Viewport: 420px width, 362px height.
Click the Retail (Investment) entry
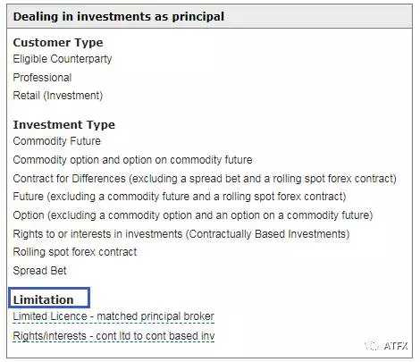point(58,96)
